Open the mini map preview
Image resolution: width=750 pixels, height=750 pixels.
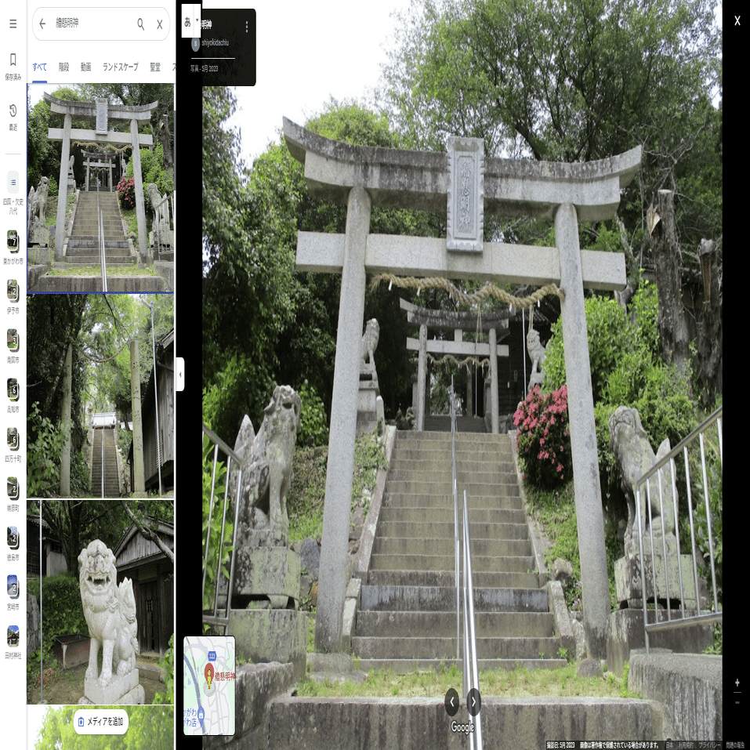click(x=209, y=686)
